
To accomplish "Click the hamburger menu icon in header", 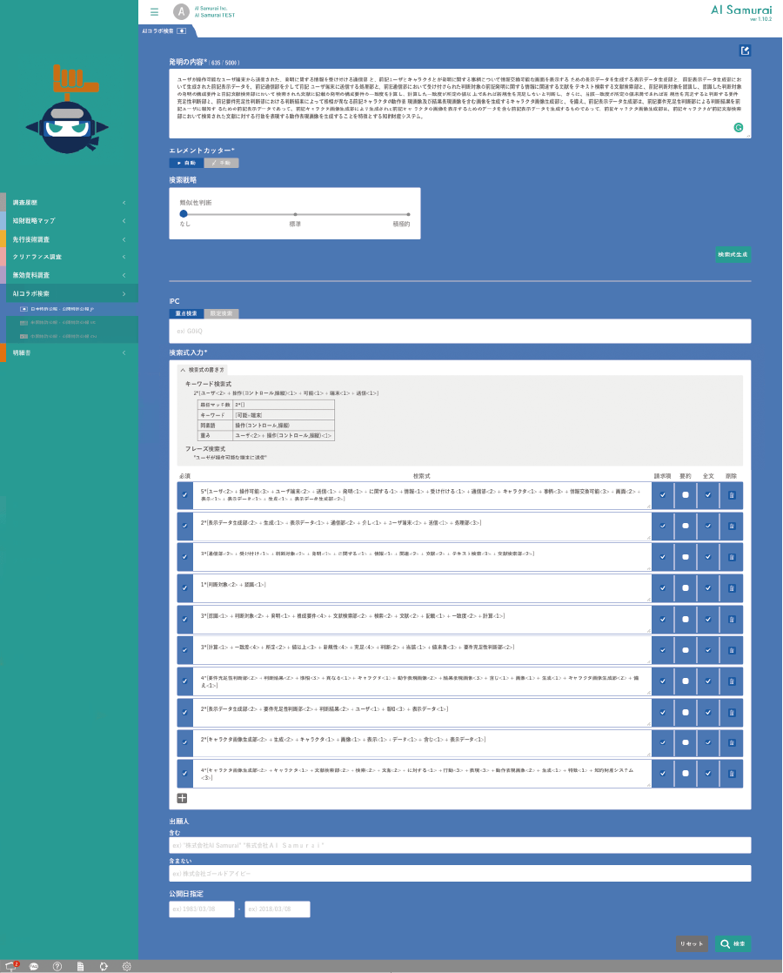I will pos(154,12).
